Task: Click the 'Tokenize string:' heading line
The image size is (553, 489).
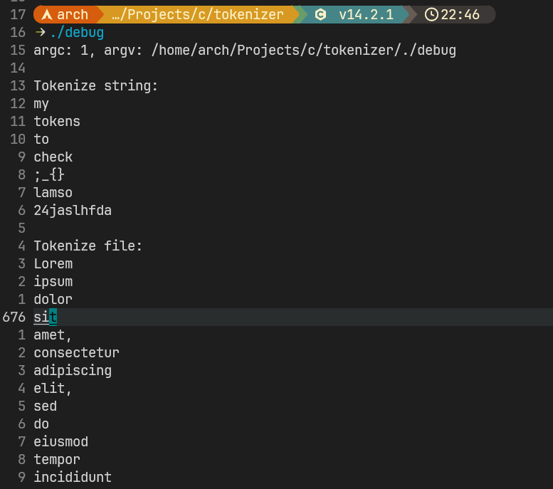Action: coord(95,85)
